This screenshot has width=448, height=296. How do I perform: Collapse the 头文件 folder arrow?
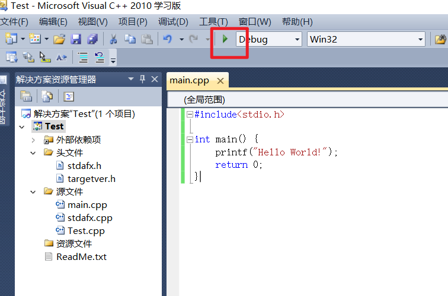point(33,153)
